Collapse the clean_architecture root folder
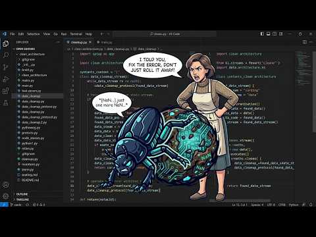This screenshot has height=237, width=316. [31, 54]
